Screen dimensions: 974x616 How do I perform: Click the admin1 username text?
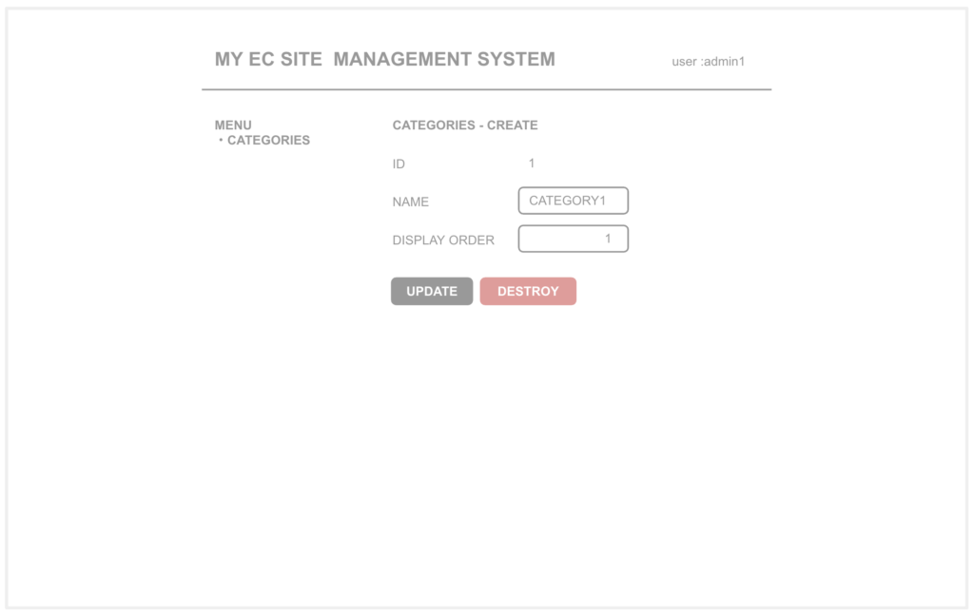pyautogui.click(x=724, y=62)
